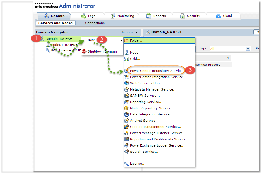Screen dimensions: 262x174
Task: Click the License key icon at the menu bottom
Action: pos(127,163)
